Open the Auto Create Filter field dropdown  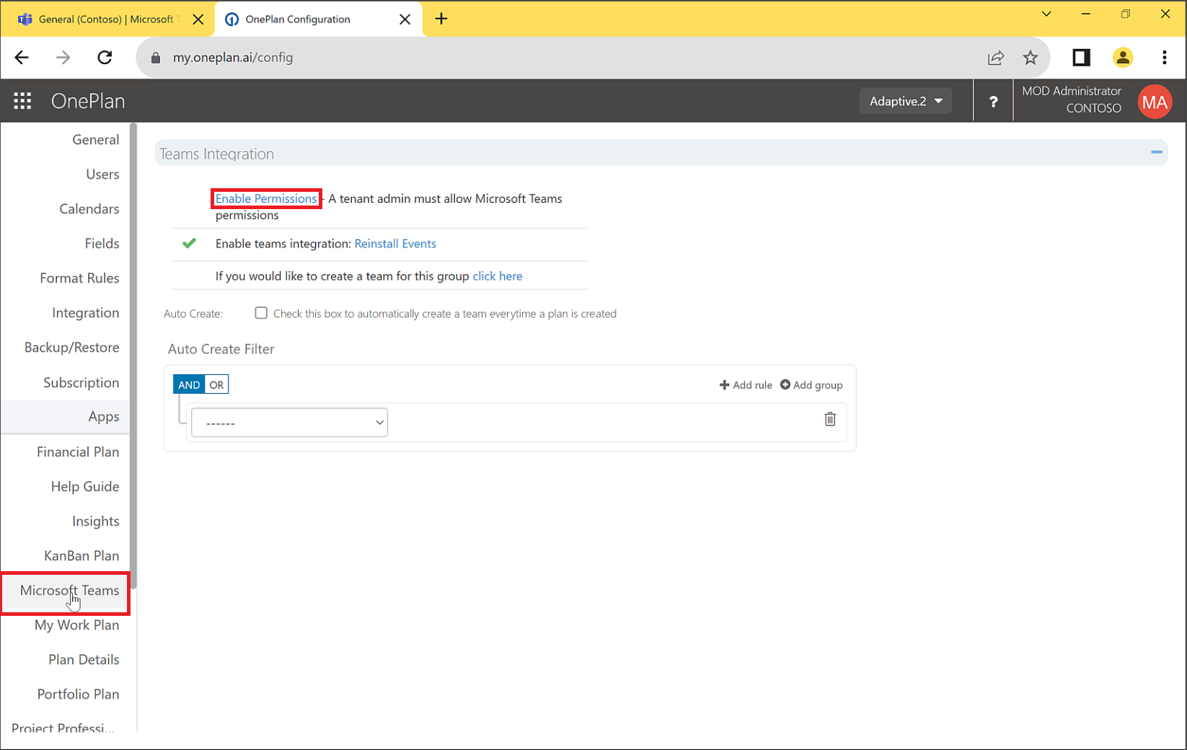tap(288, 422)
